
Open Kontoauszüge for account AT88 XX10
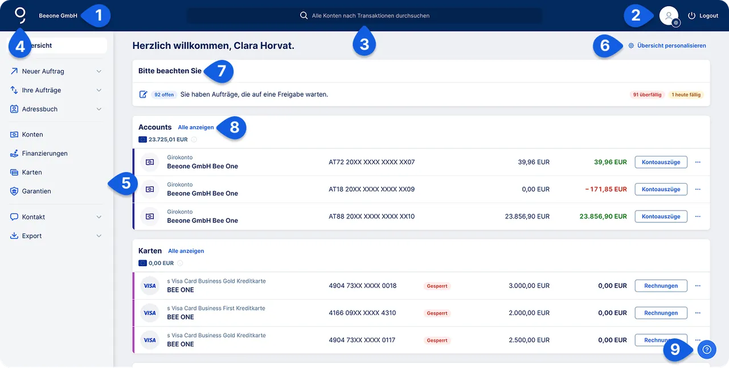(x=661, y=217)
